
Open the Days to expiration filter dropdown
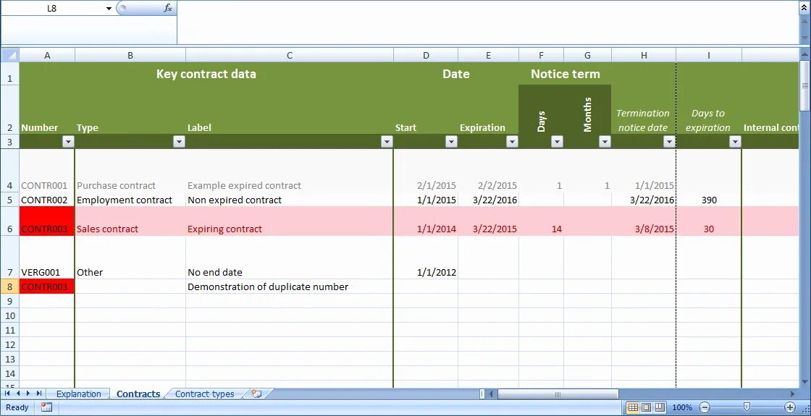(x=735, y=142)
